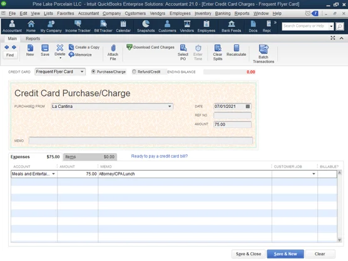This screenshot has width=348, height=261.
Task: Open Bank Feeds icon
Action: point(231,26)
